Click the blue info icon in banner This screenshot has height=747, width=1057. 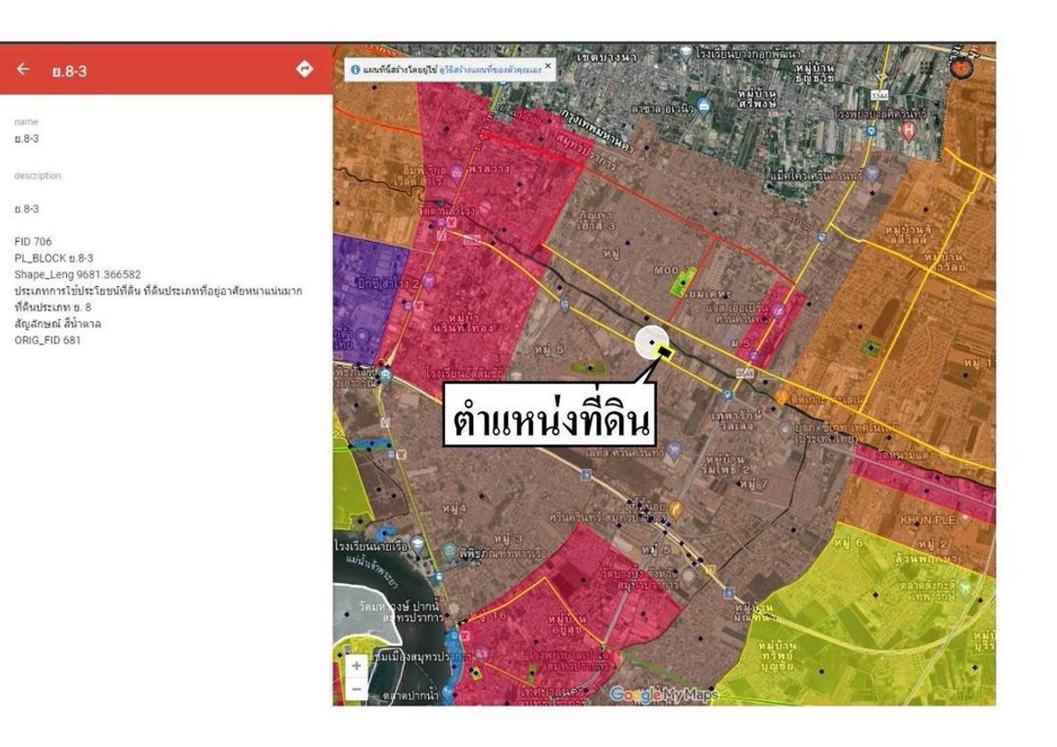355,69
